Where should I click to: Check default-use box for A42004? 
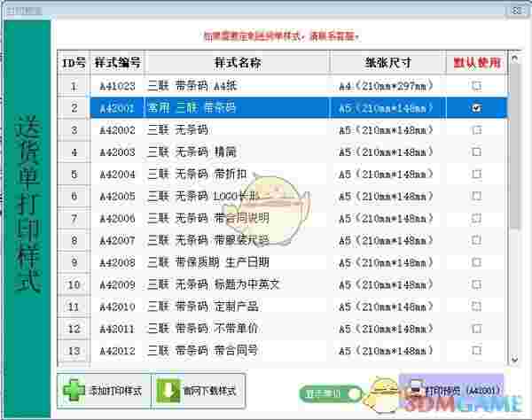(476, 174)
